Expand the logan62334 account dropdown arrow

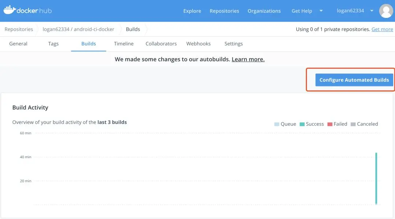[x=372, y=11]
